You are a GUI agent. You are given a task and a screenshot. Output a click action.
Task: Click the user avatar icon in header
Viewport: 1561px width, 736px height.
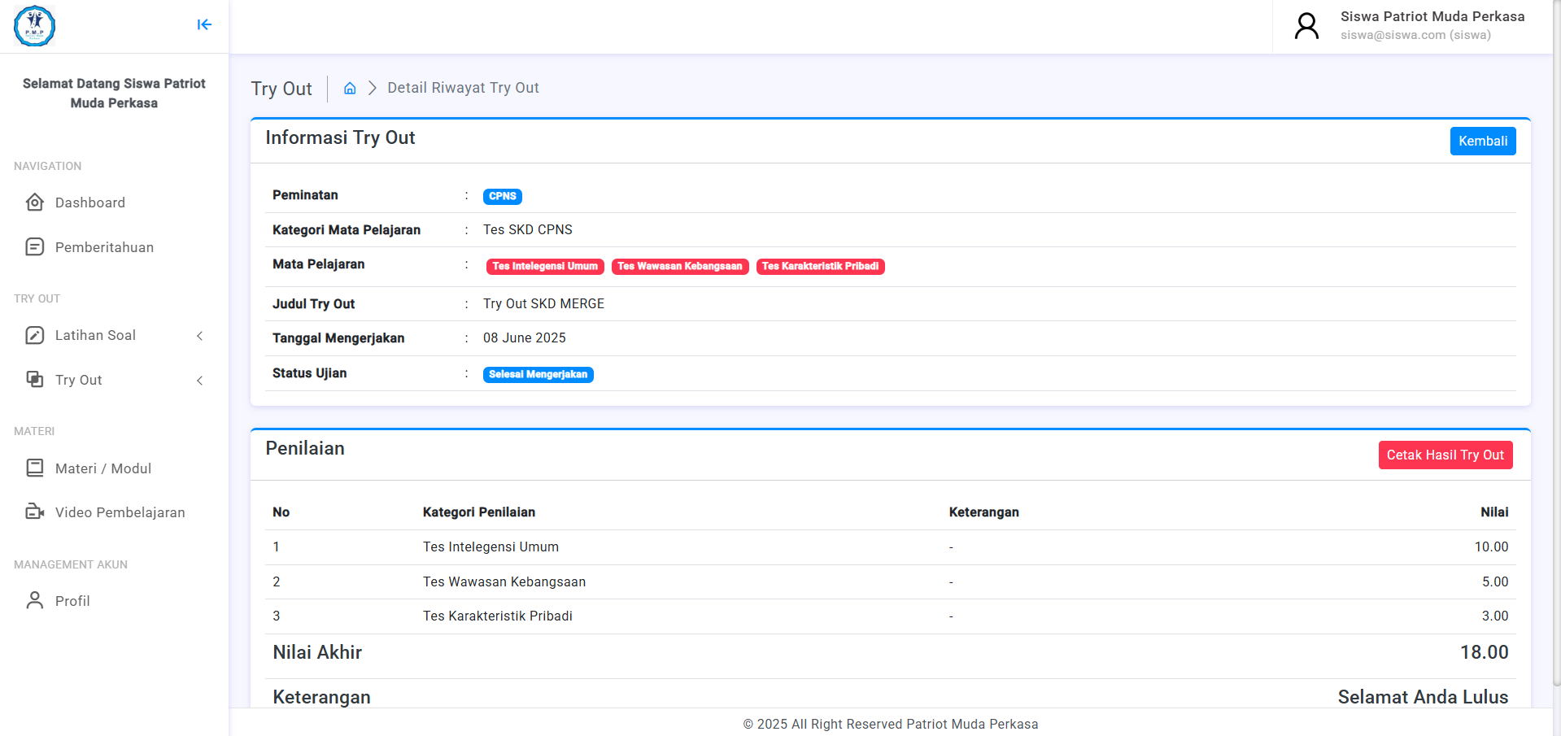(x=1306, y=26)
